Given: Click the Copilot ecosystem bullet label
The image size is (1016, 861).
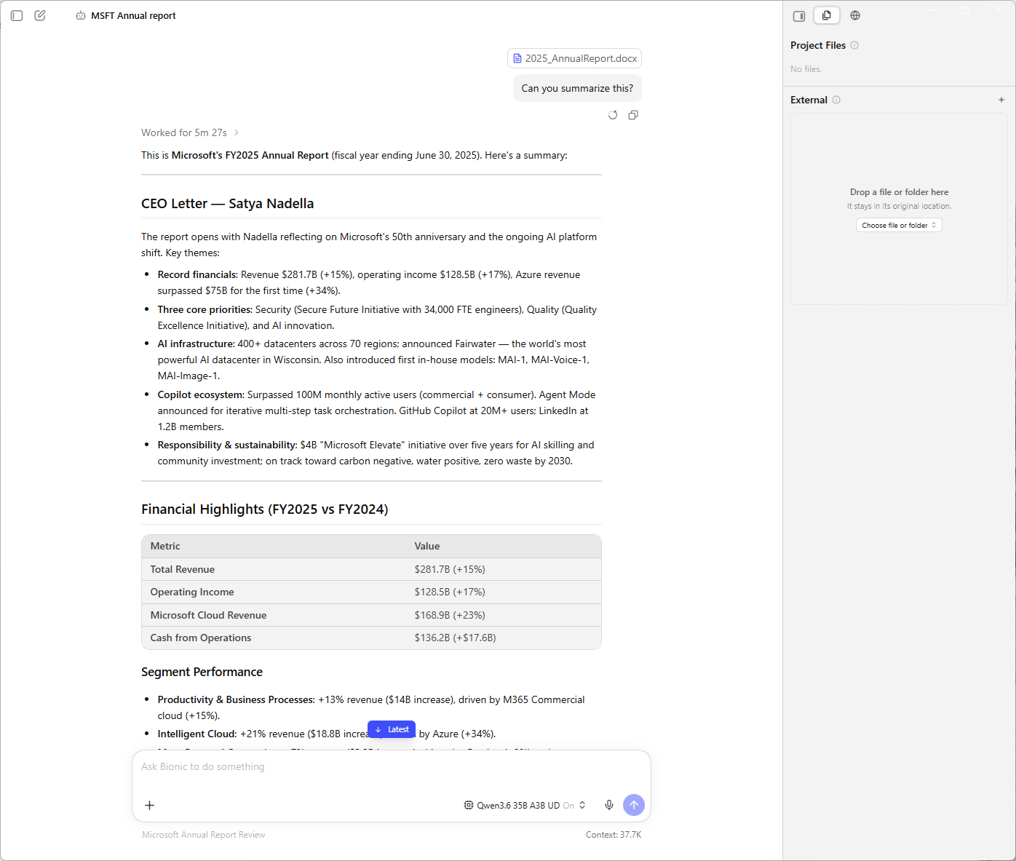Looking at the screenshot, I should point(201,394).
